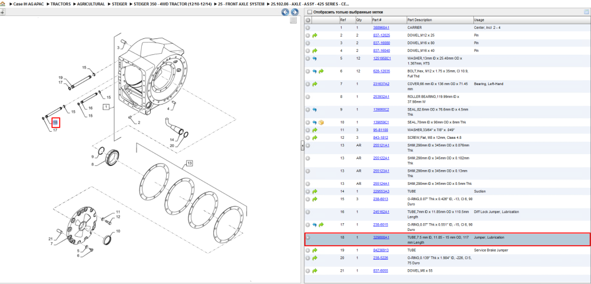Open part number link 255124A1
Screen dimensions: 591x284
pyautogui.click(x=381, y=184)
